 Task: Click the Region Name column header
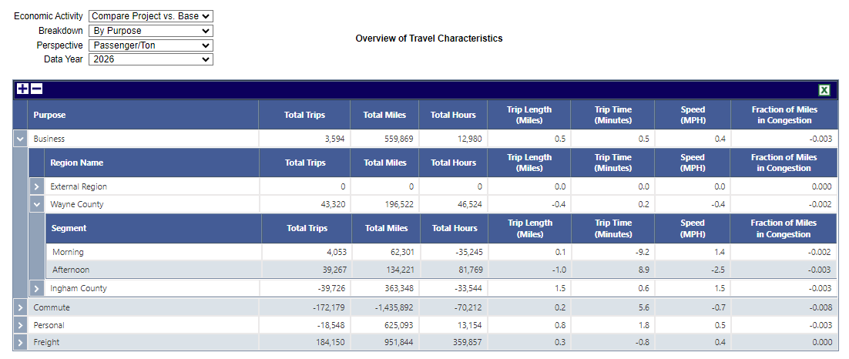[76, 163]
